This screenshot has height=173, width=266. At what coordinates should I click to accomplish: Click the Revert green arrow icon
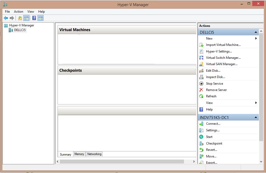pyautogui.click(x=201, y=150)
